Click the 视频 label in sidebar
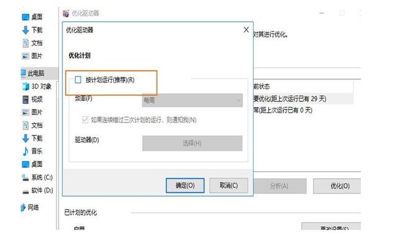This screenshot has height=240, width=396. (x=37, y=99)
